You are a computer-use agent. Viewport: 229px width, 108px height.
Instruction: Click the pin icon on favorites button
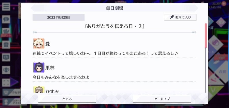click(x=172, y=17)
